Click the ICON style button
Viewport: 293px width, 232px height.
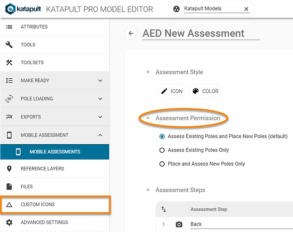tap(172, 91)
